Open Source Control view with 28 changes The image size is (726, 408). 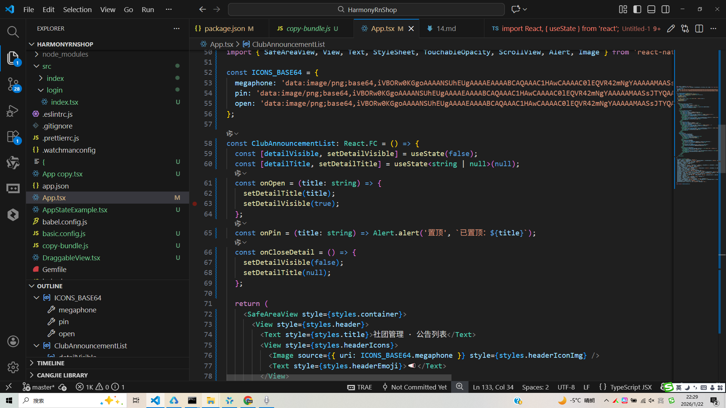(x=13, y=84)
